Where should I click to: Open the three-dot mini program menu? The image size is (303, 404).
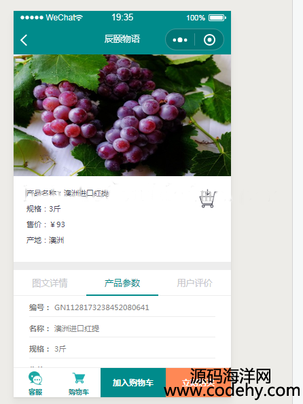180,40
